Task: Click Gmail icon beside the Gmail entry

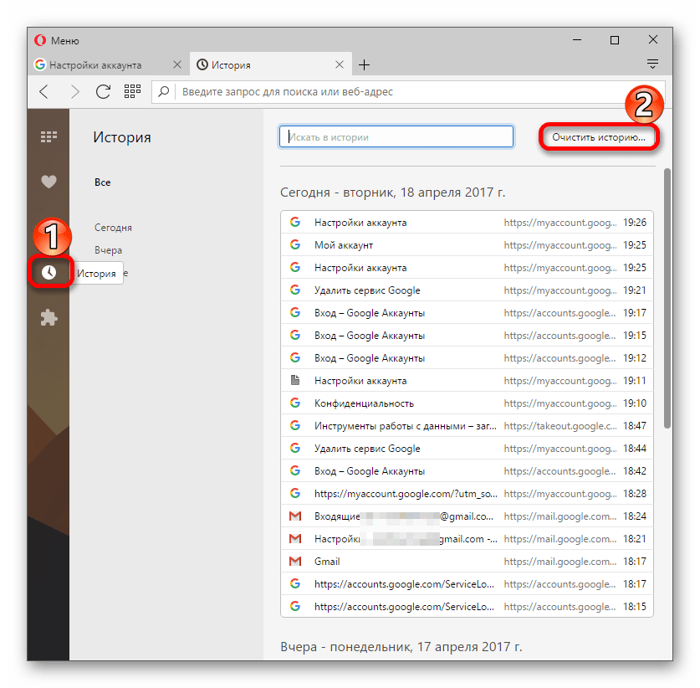Action: tap(295, 561)
